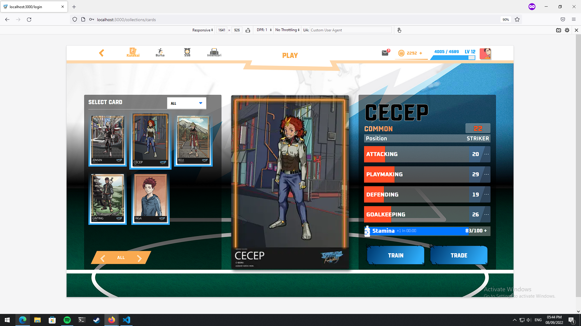This screenshot has height=326, width=581.
Task: Open the SSB icon in navbar
Action: coord(187,52)
